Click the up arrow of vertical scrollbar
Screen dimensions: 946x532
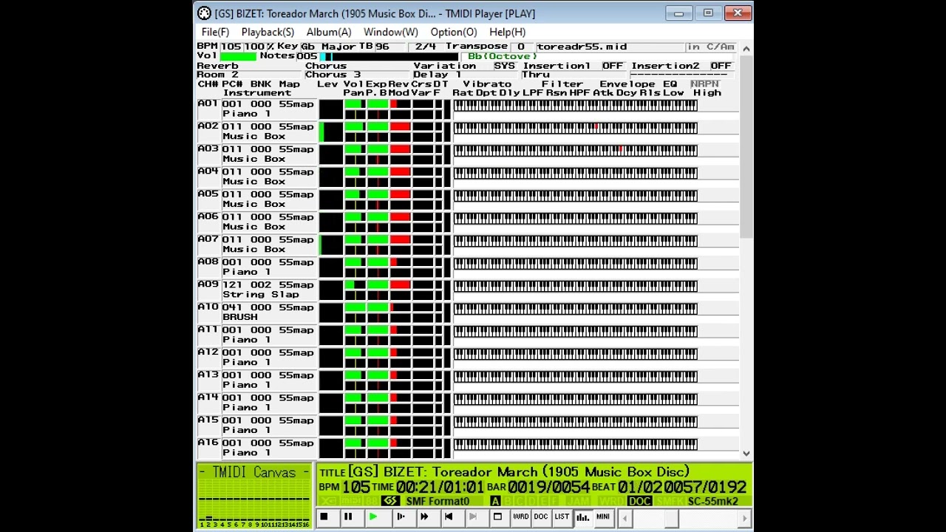[746, 49]
